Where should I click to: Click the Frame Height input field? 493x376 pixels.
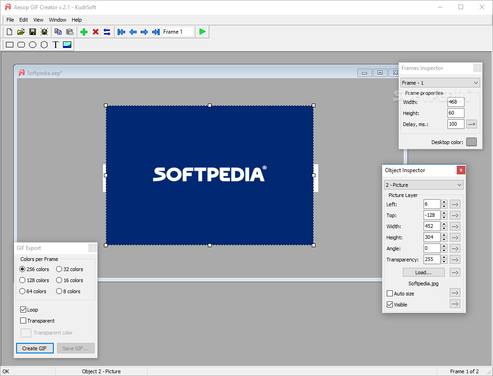[456, 113]
